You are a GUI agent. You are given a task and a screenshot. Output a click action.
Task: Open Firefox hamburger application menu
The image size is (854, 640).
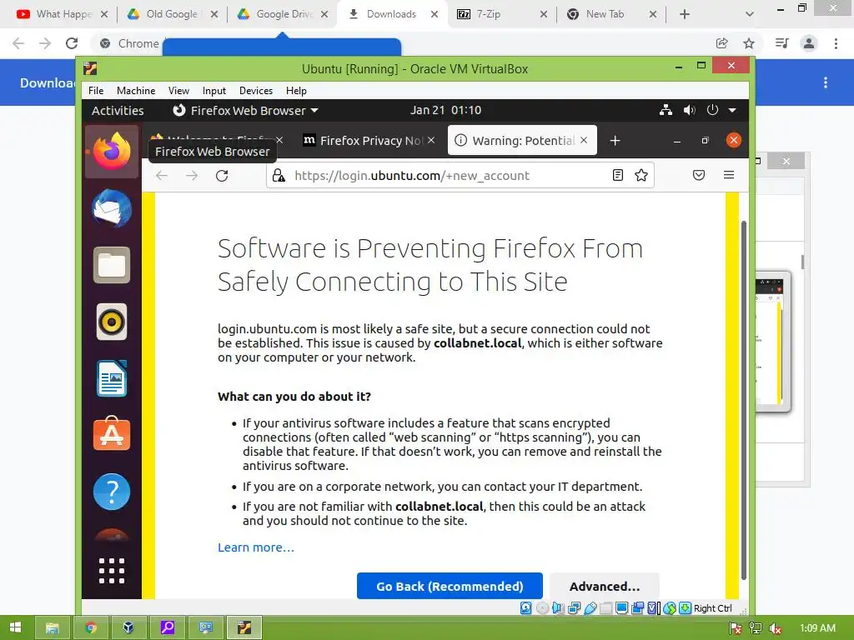pyautogui.click(x=729, y=175)
